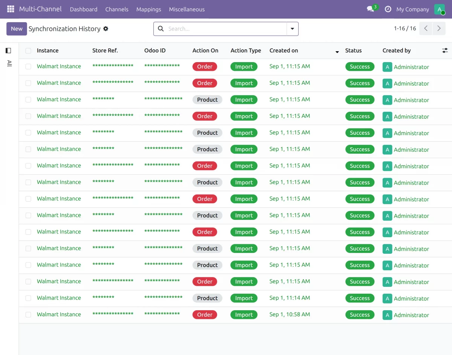Open the user avatar menu in the navbar

click(440, 9)
